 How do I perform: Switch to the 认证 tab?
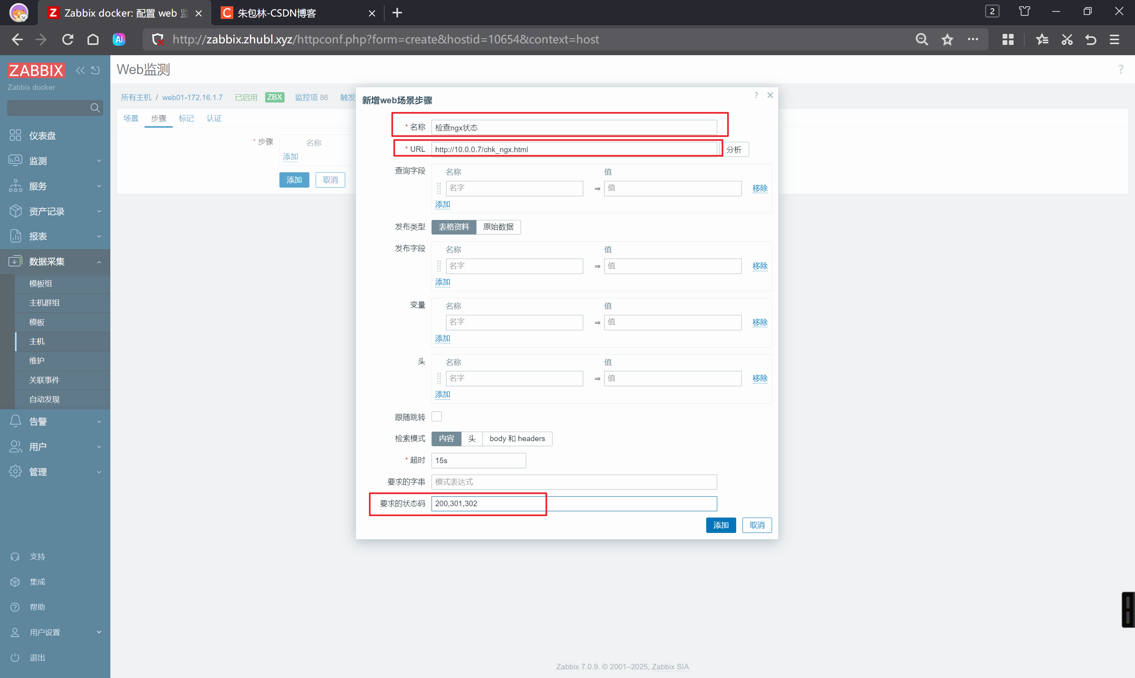pos(214,118)
